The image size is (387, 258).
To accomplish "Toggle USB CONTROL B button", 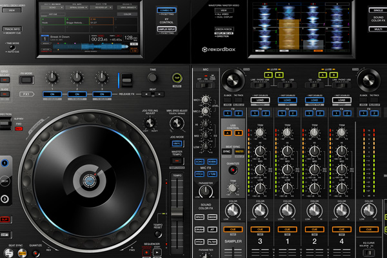I will [x=239, y=133].
